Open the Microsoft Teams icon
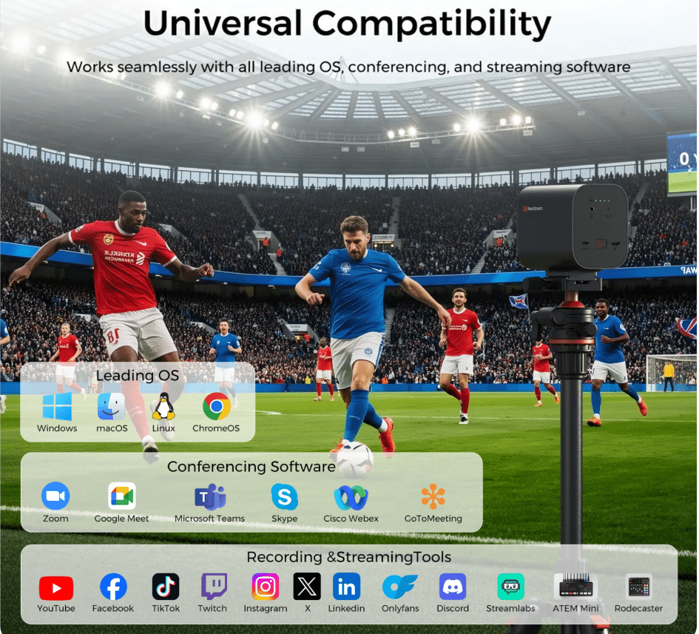The height and width of the screenshot is (634, 699). [x=209, y=496]
